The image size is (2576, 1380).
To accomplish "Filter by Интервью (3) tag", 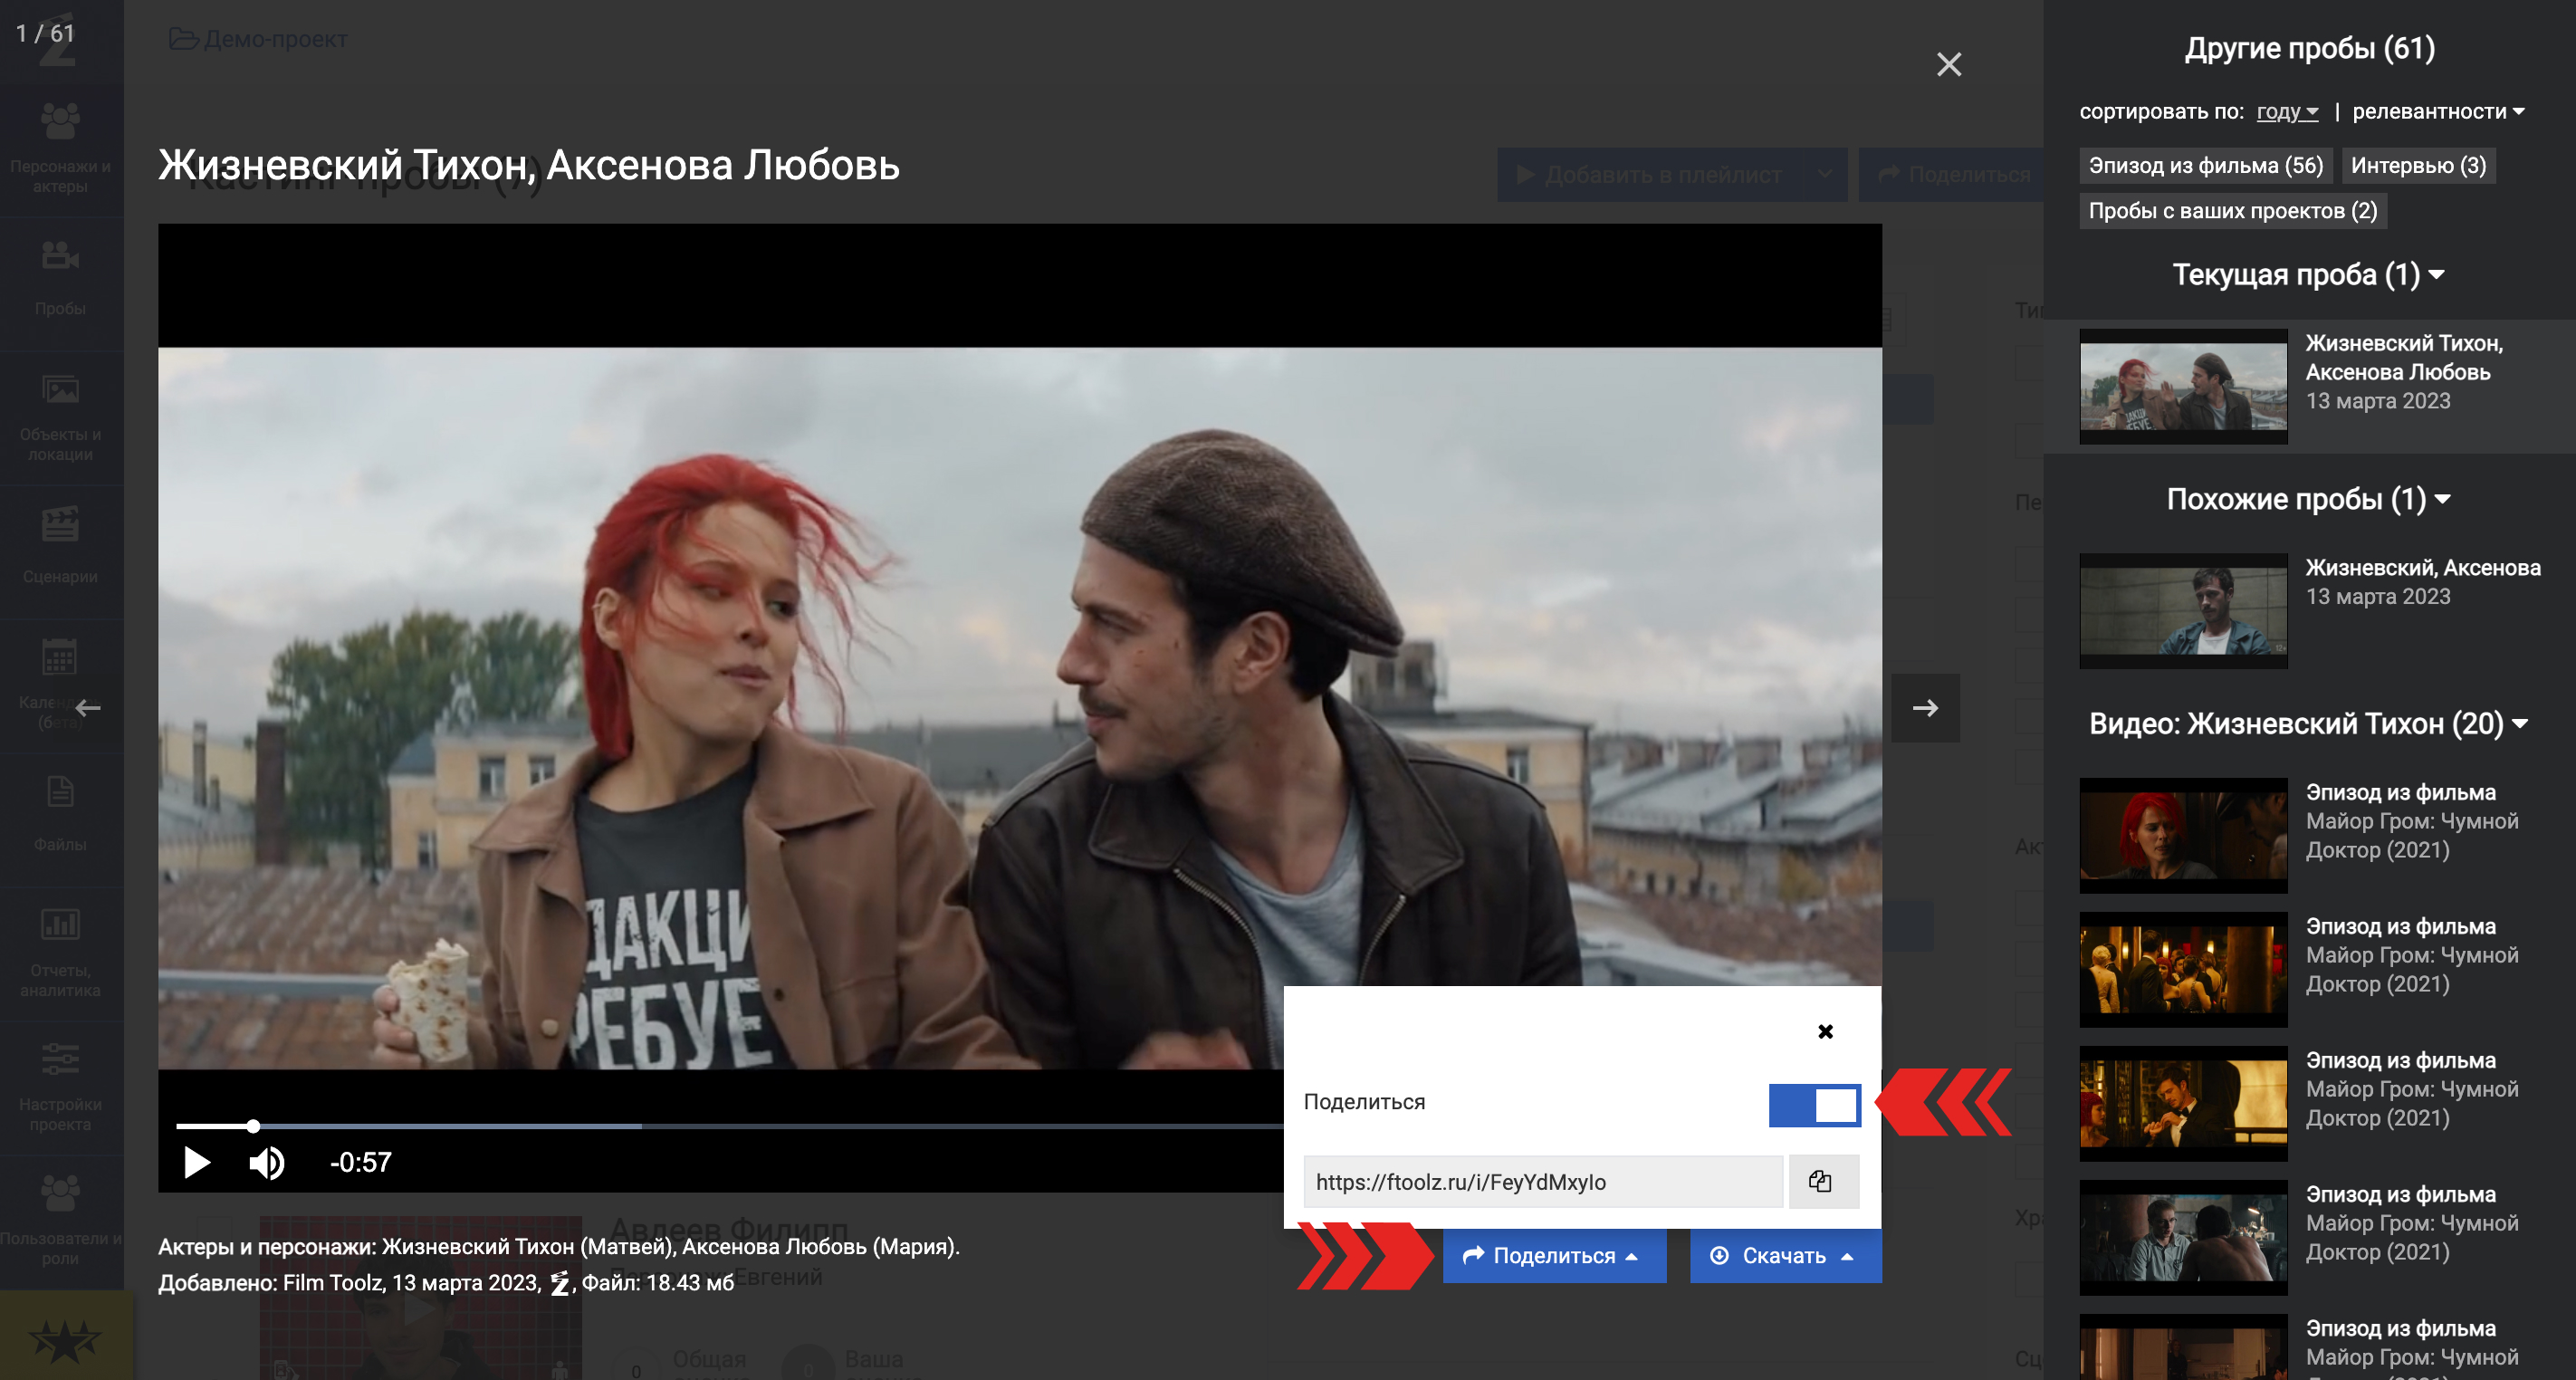I will click(x=2418, y=166).
